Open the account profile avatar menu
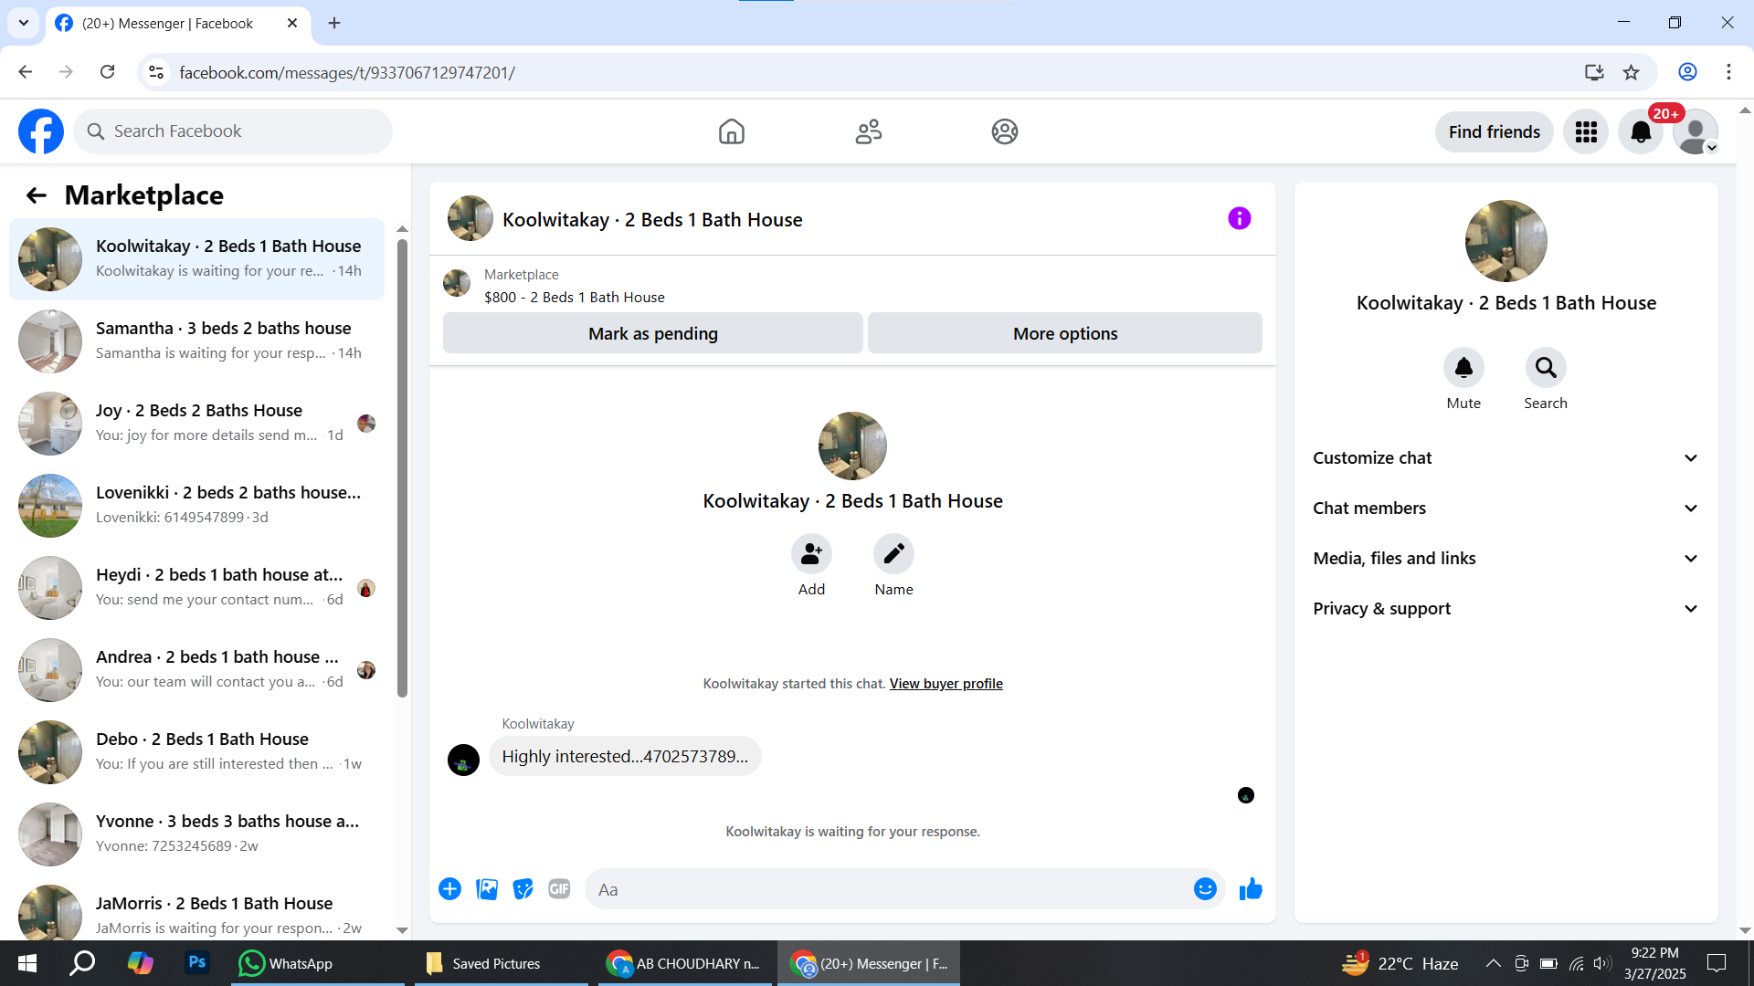 click(x=1696, y=132)
